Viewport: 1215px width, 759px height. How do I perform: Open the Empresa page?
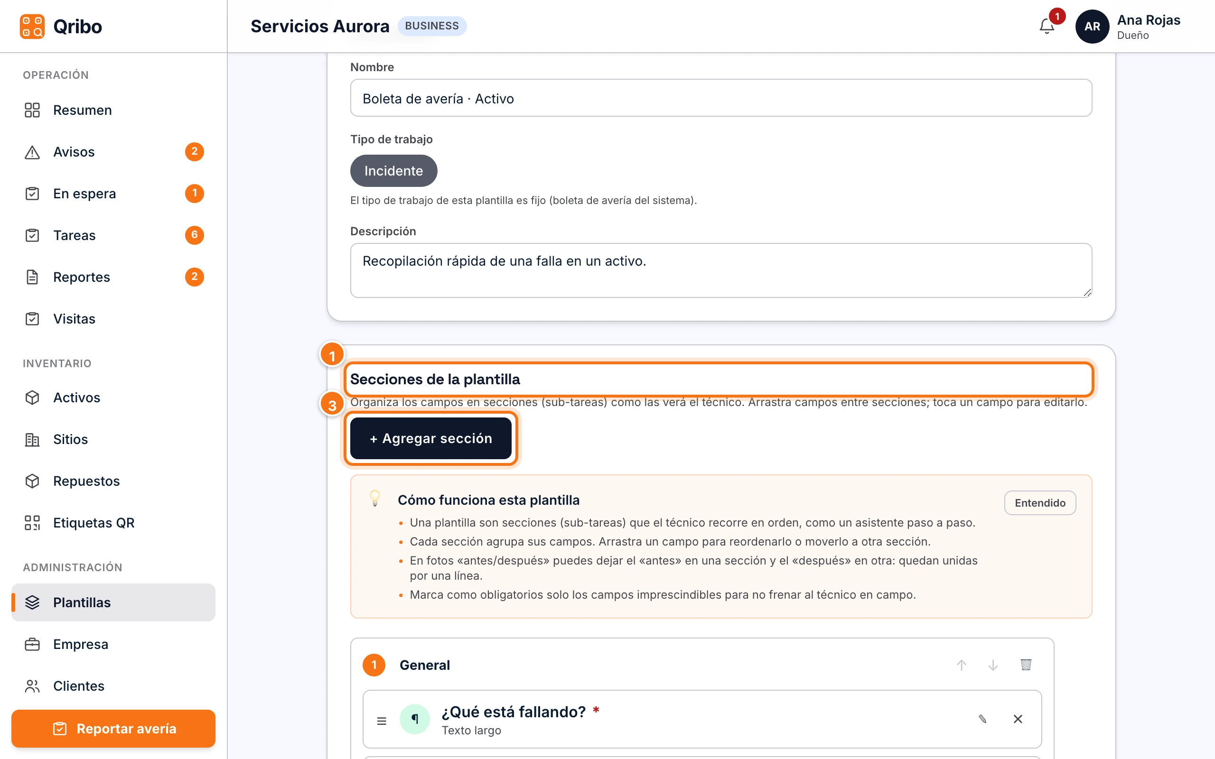tap(113, 644)
